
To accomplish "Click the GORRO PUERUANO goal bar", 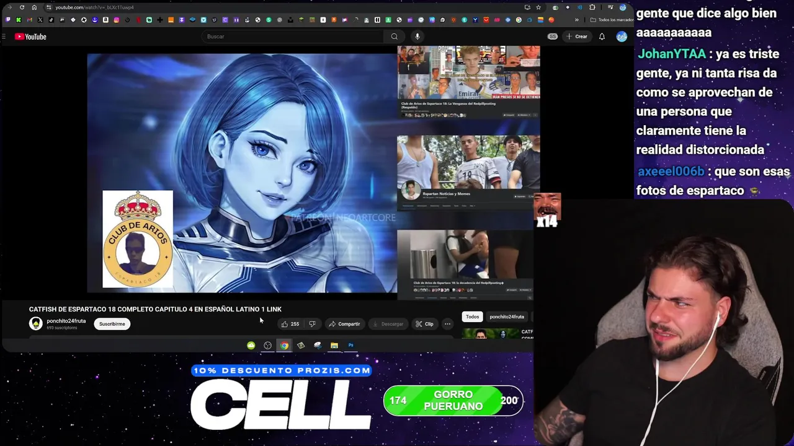I will 453,400.
